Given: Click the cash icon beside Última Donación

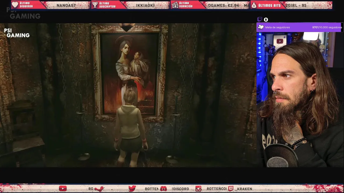Looking at the screenshot, I should pos(175,5).
